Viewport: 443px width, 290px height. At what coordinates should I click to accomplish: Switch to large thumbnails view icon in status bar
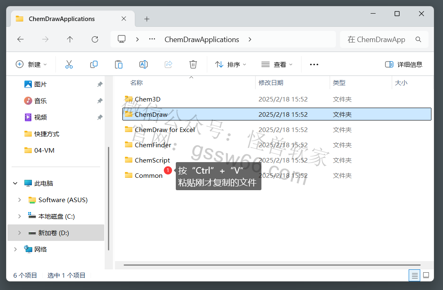[x=426, y=275]
